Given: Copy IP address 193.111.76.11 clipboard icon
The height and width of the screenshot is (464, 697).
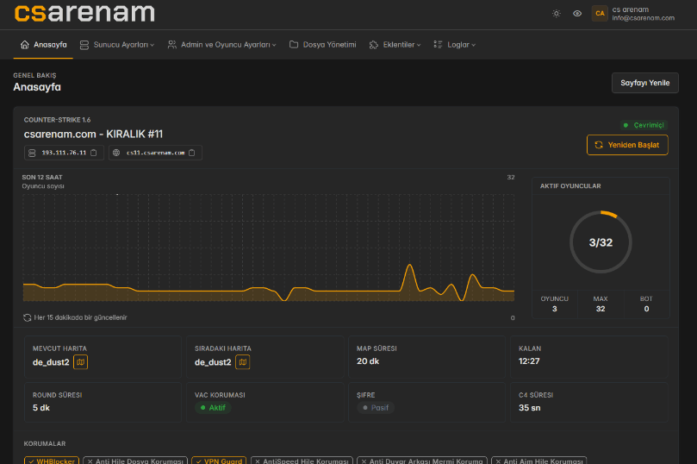Looking at the screenshot, I should point(94,153).
